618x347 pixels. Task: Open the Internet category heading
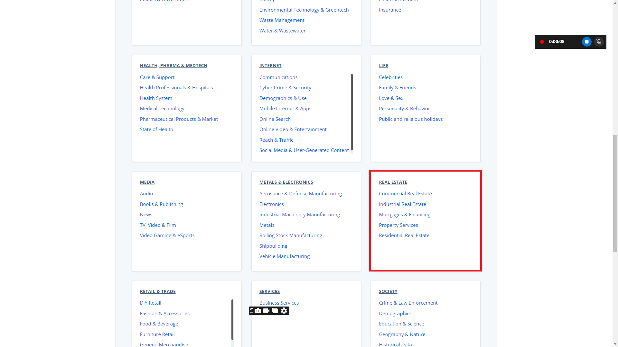(x=270, y=66)
